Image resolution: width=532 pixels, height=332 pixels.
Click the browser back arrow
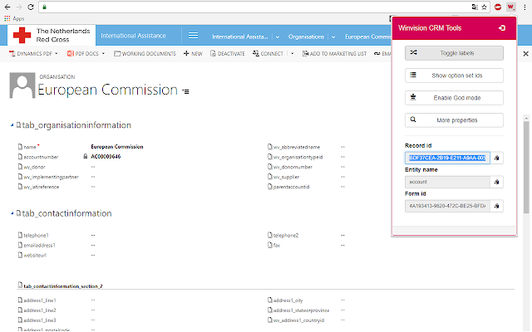(x=7, y=7)
